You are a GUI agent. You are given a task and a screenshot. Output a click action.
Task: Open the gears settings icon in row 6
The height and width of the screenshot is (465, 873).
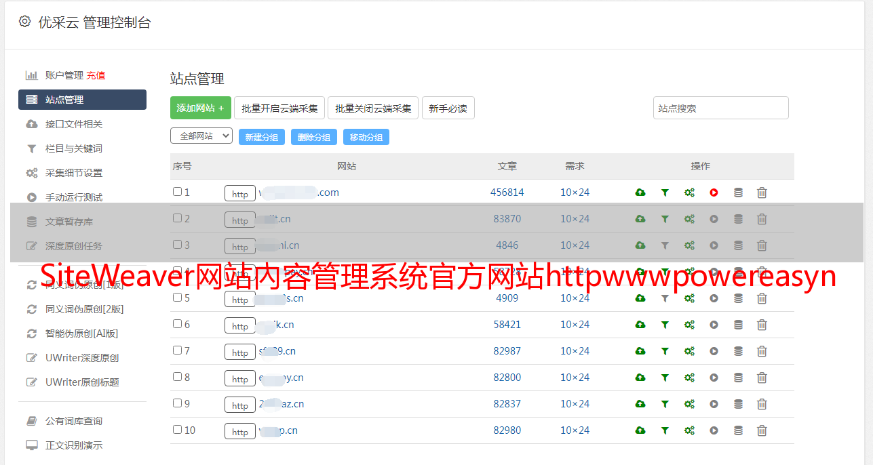[689, 325]
